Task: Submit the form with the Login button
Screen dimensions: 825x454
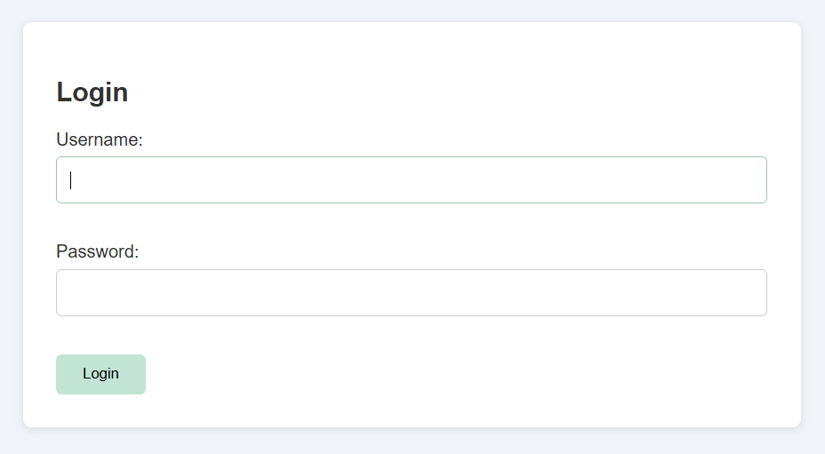Action: coord(100,374)
